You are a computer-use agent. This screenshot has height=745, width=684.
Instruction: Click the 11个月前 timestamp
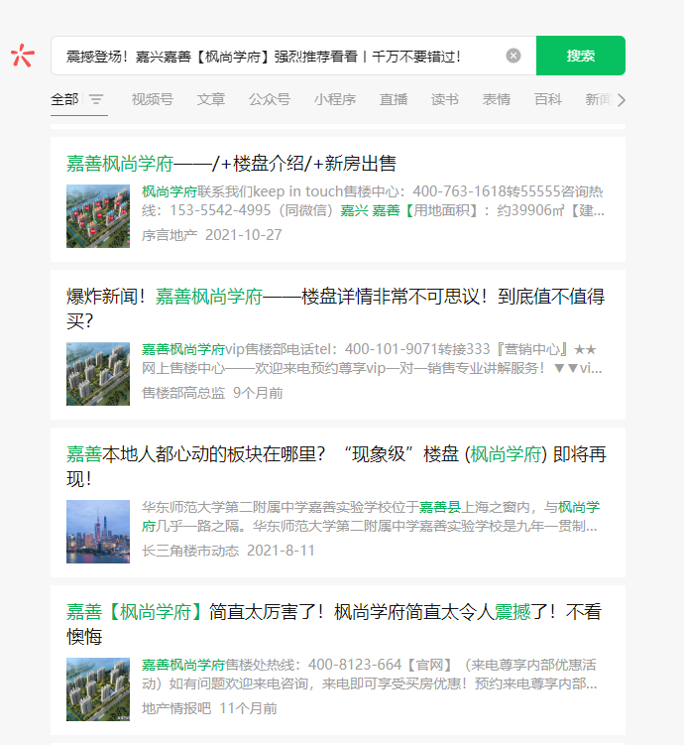[x=248, y=708]
